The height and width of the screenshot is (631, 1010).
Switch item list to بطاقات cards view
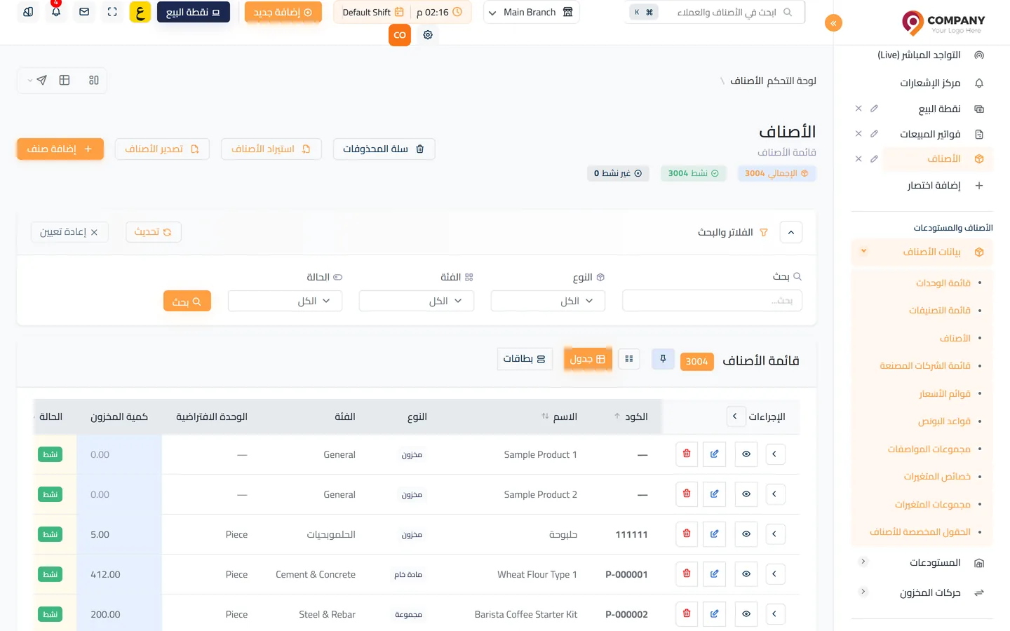[525, 359]
